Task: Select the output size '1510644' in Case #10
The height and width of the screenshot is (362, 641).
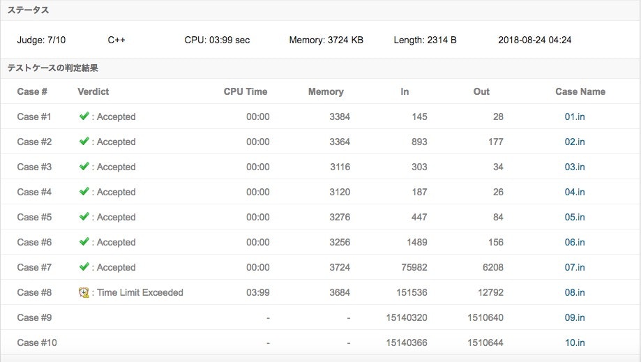Action: coord(485,342)
